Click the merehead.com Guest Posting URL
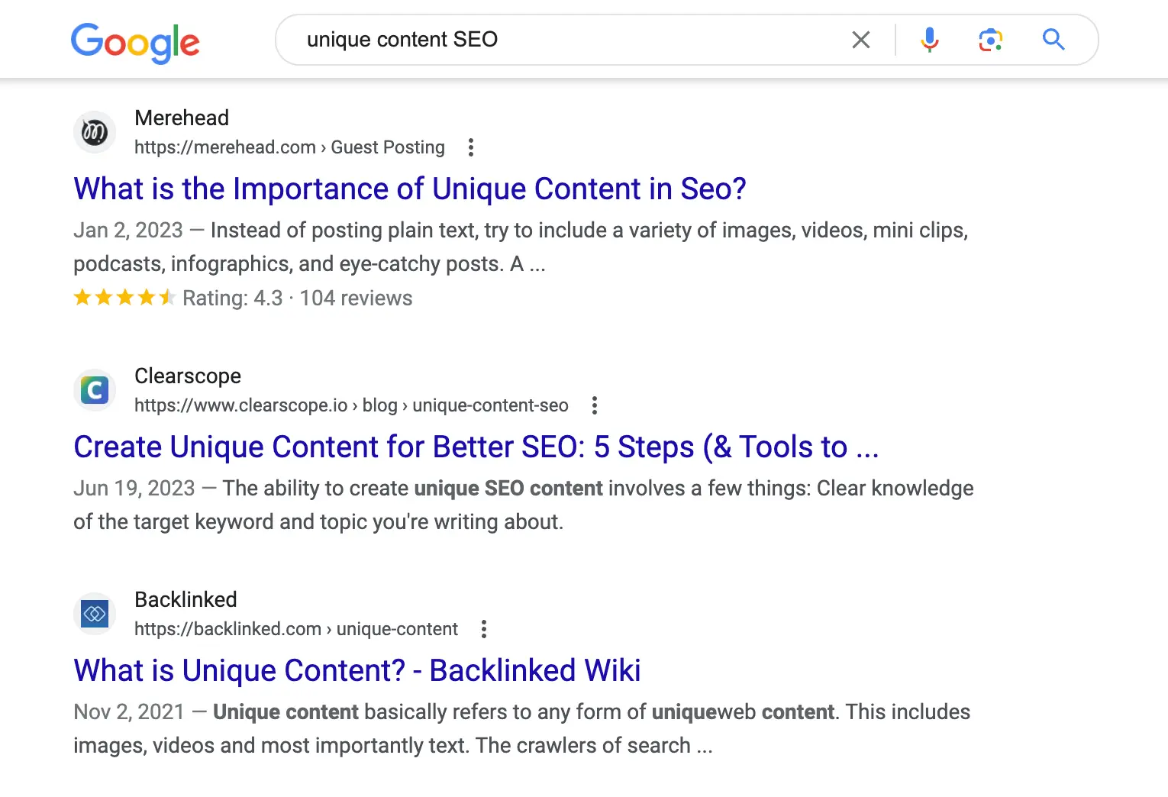This screenshot has height=797, width=1168. pos(289,147)
